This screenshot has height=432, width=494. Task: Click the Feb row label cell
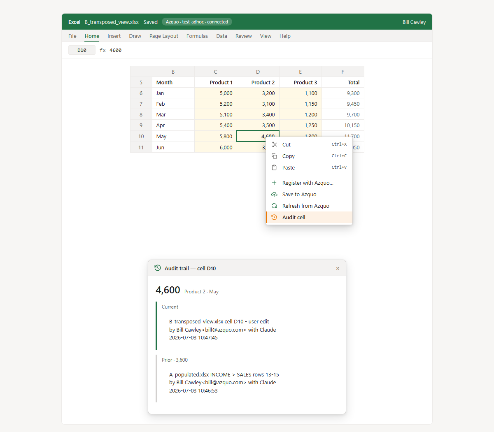(173, 104)
